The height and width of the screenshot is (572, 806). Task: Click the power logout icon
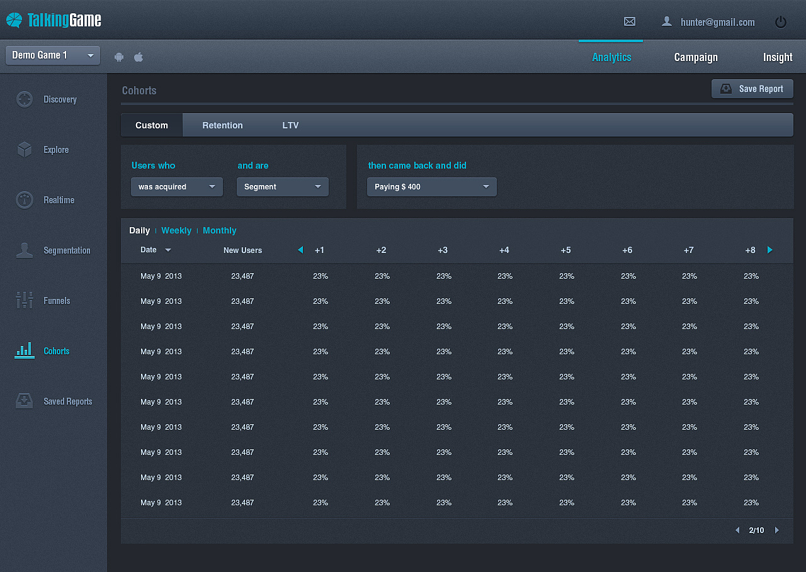pos(780,22)
